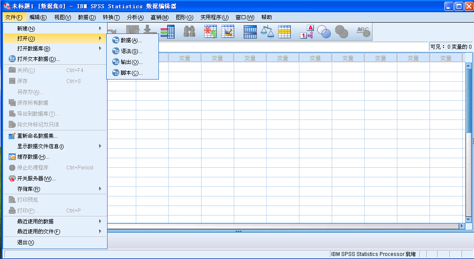Open the 数据(D) menu

click(87, 17)
